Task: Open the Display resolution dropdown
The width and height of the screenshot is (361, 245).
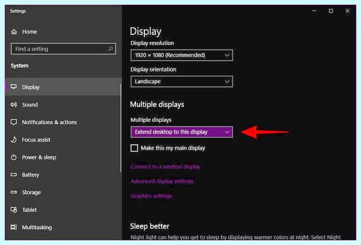Action: click(182, 55)
